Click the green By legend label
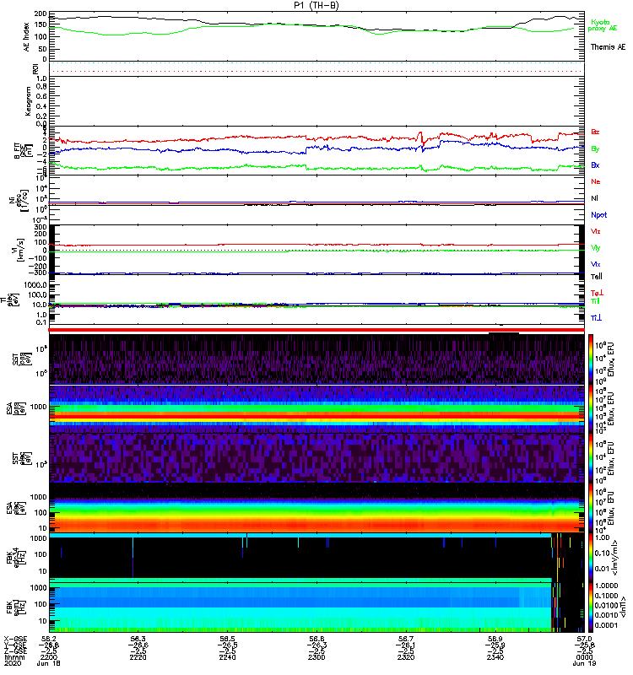633x675 pixels. pos(595,149)
